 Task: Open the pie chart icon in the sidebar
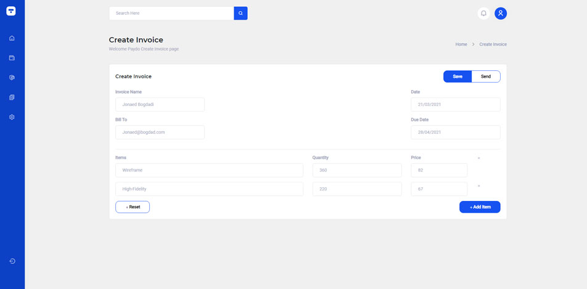pyautogui.click(x=12, y=78)
